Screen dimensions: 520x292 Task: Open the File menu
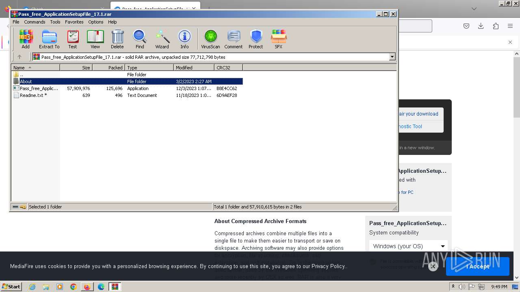16,22
